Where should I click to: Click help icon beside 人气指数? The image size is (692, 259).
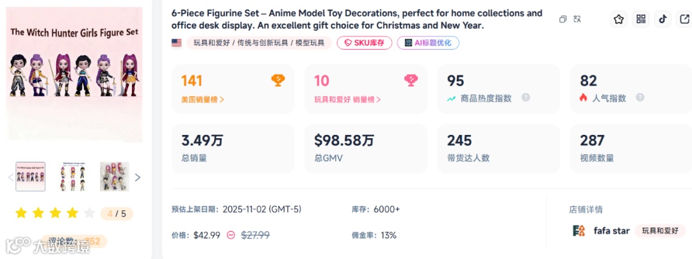[639, 98]
